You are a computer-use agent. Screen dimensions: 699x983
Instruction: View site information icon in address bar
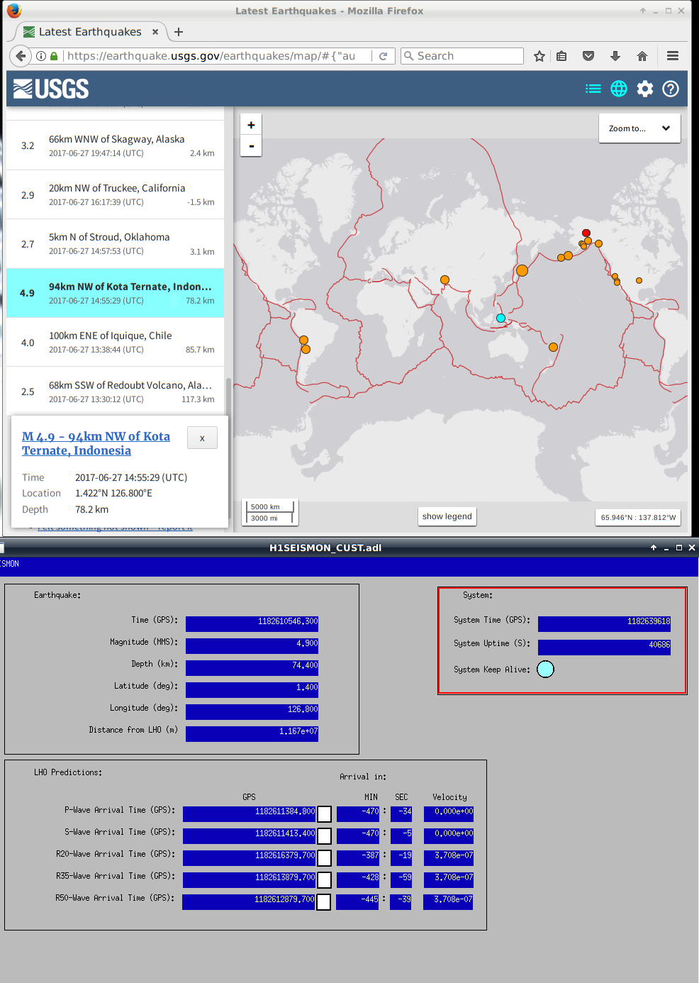click(41, 56)
